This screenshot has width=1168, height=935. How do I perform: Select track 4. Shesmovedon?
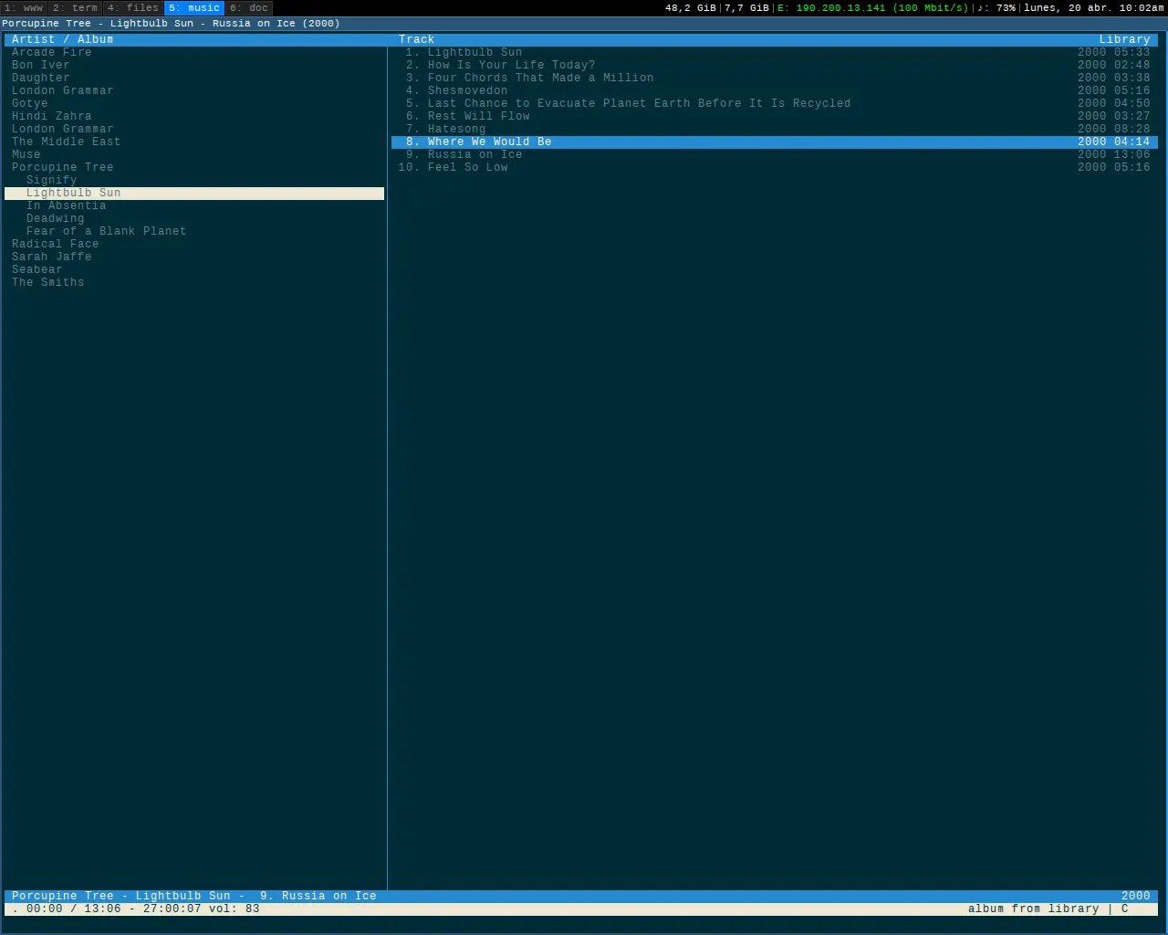coord(775,91)
